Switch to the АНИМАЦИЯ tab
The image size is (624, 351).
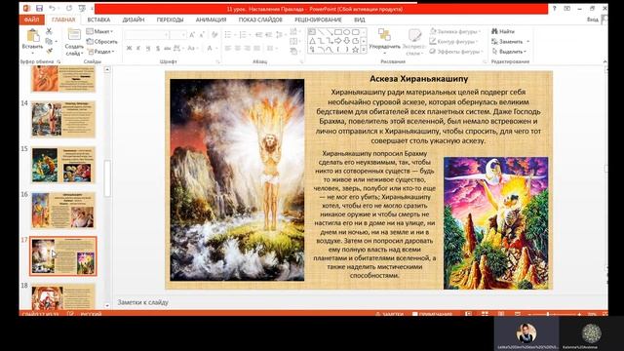(x=211, y=19)
